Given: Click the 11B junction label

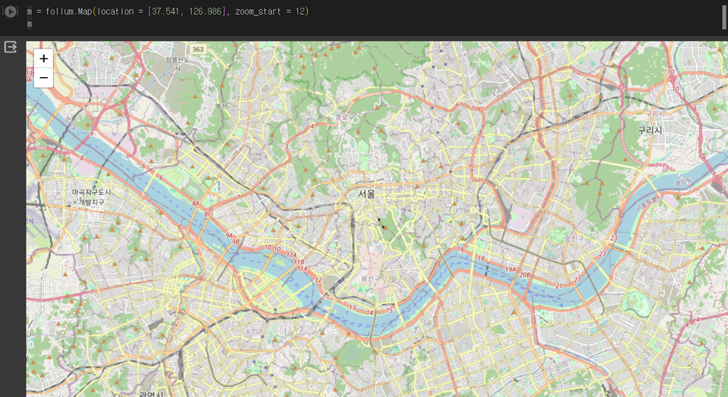Looking at the screenshot, I should [x=300, y=262].
